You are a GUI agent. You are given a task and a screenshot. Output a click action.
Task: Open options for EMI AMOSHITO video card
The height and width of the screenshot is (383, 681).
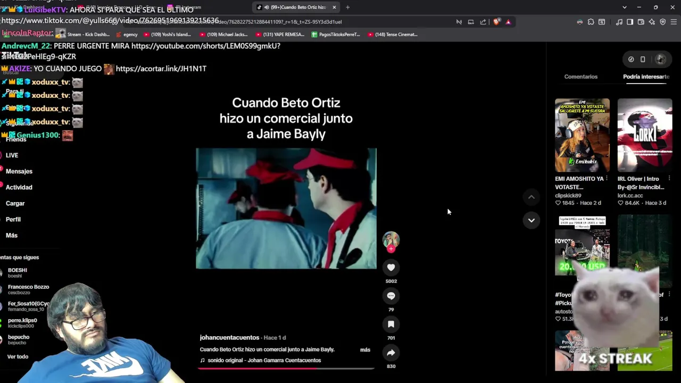tap(607, 179)
